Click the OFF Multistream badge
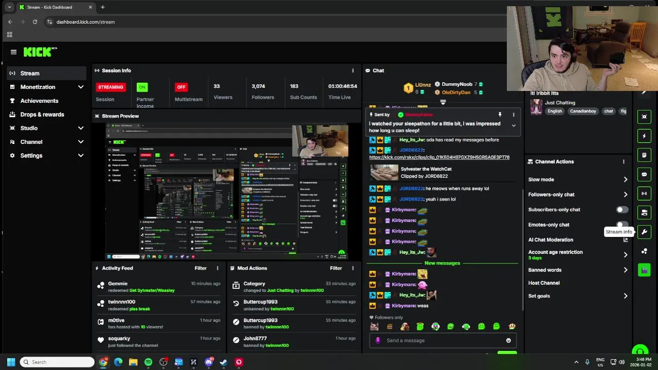 coord(181,87)
